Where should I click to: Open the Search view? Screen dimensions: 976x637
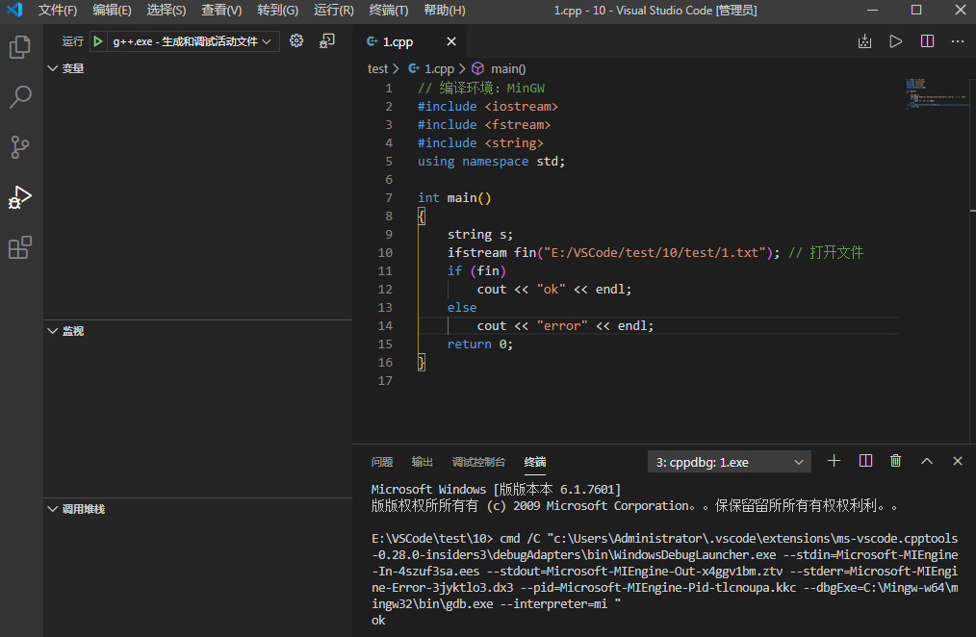point(21,96)
